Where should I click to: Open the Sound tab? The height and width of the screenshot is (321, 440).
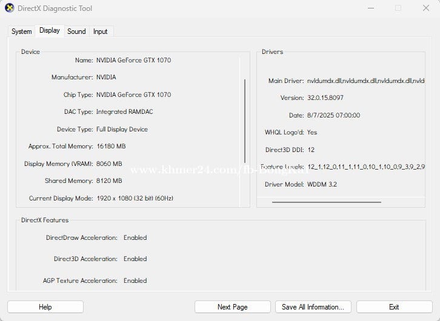(x=76, y=31)
